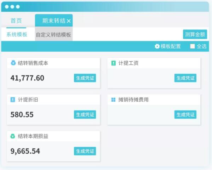
Task: Click the 计提工资 green document icon
Action: (114, 63)
